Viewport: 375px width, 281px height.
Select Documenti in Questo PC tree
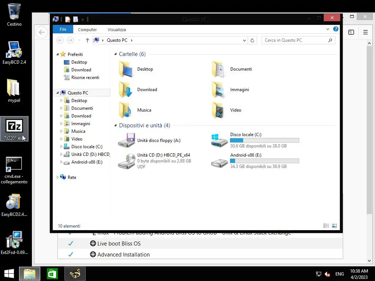click(x=82, y=108)
